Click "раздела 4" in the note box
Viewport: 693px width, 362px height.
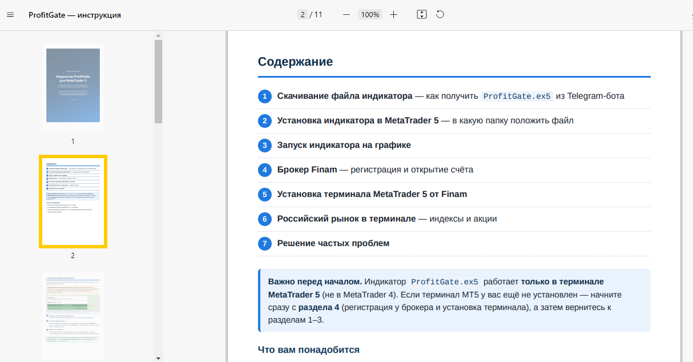click(x=319, y=307)
